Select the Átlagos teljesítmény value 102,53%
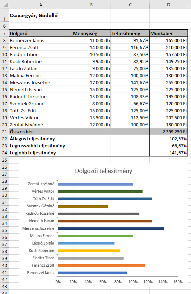Viewport: 191px width, 294px height. point(169,139)
